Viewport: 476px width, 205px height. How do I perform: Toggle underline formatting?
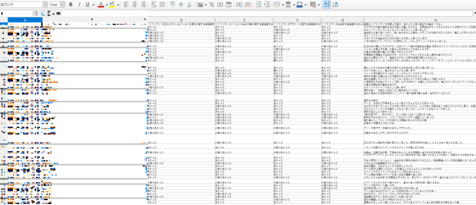pos(87,4)
